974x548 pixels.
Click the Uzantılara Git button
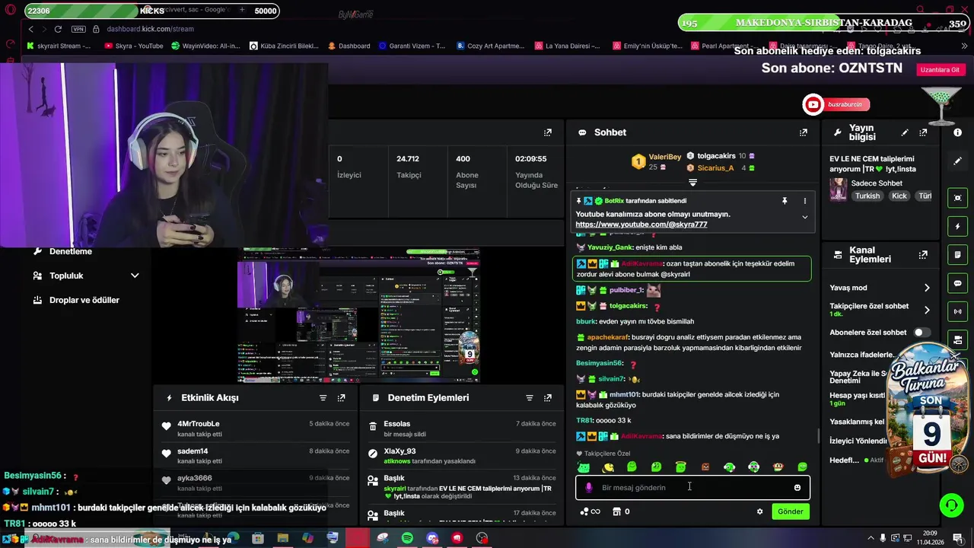tap(940, 69)
